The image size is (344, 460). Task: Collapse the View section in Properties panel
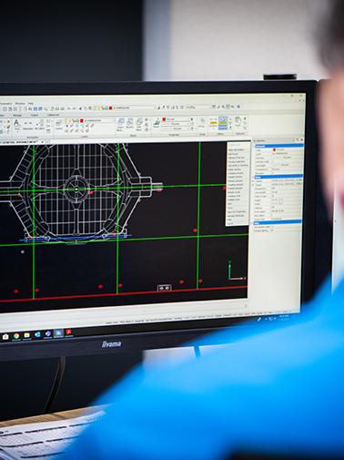pos(253,177)
